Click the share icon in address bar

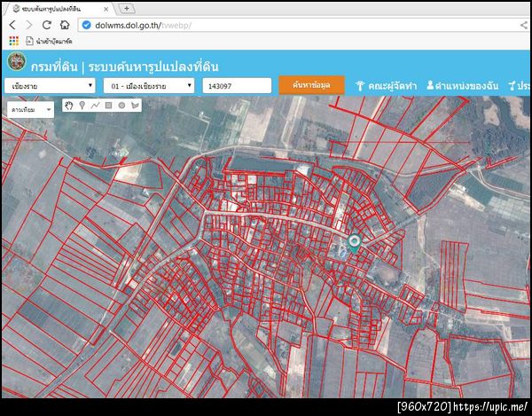[x=524, y=25]
